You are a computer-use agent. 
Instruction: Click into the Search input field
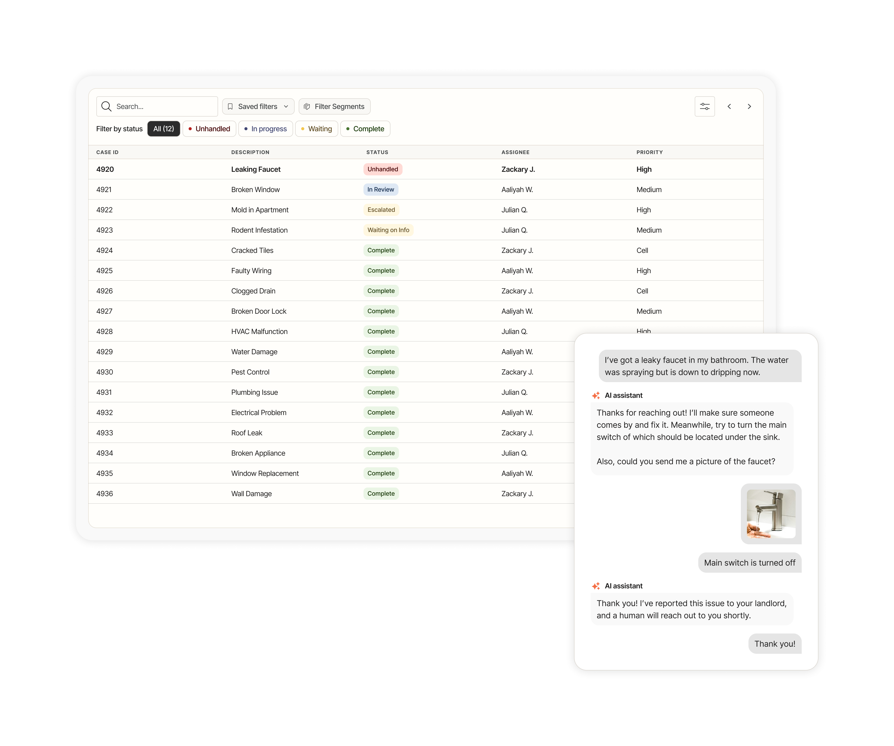click(x=157, y=106)
